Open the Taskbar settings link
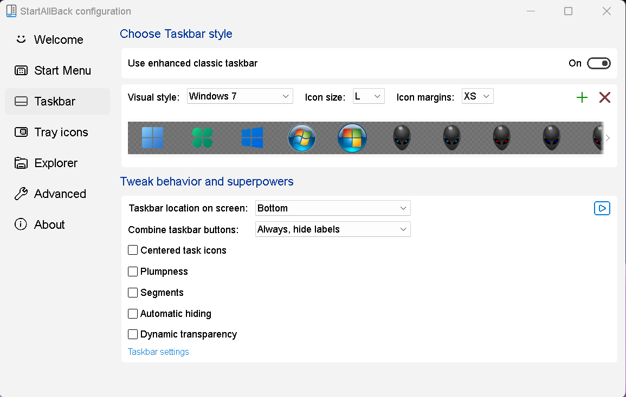The width and height of the screenshot is (626, 397). coord(158,352)
